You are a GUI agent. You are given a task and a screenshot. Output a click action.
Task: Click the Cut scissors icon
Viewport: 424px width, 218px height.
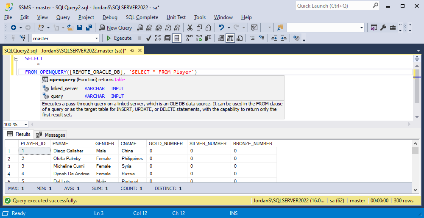[x=190, y=28]
